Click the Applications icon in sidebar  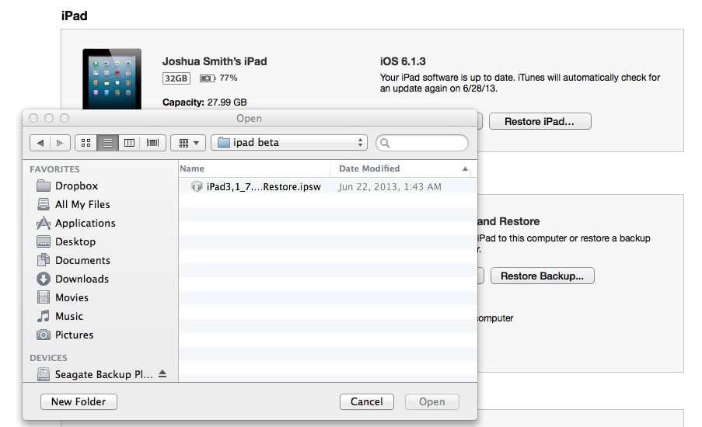click(x=44, y=223)
